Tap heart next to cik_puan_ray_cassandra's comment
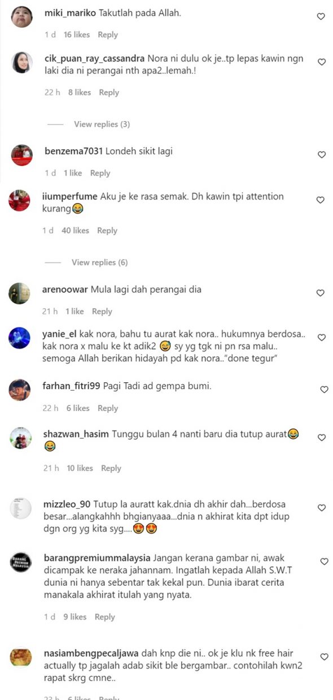Screen dimensions: 333x700 point(321,62)
